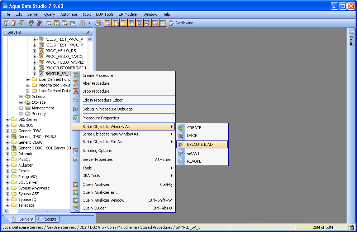The image size is (357, 232).
Task: Click the Query Analyzer magnifier toolbar icon
Action: click(49, 23)
